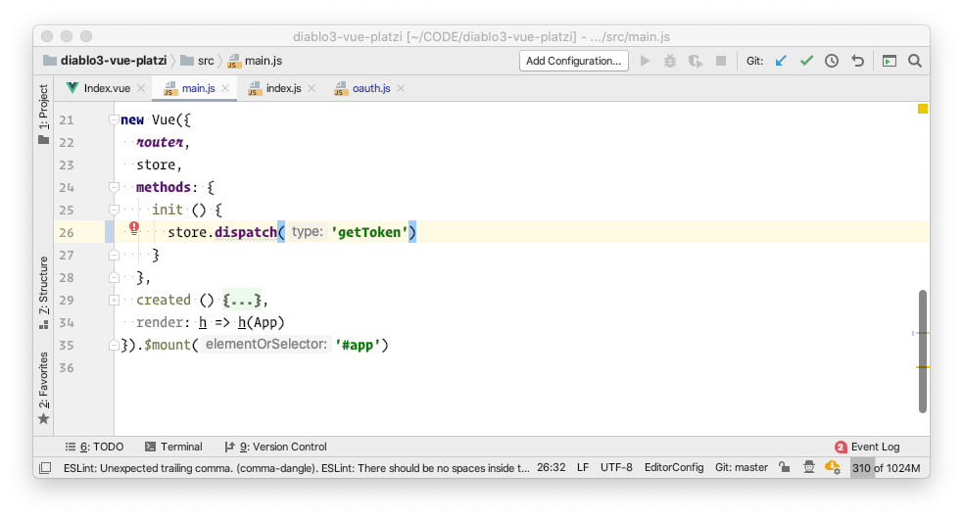Expand the collapsed {...} code placeholder
This screenshot has height=519, width=963.
coord(241,300)
